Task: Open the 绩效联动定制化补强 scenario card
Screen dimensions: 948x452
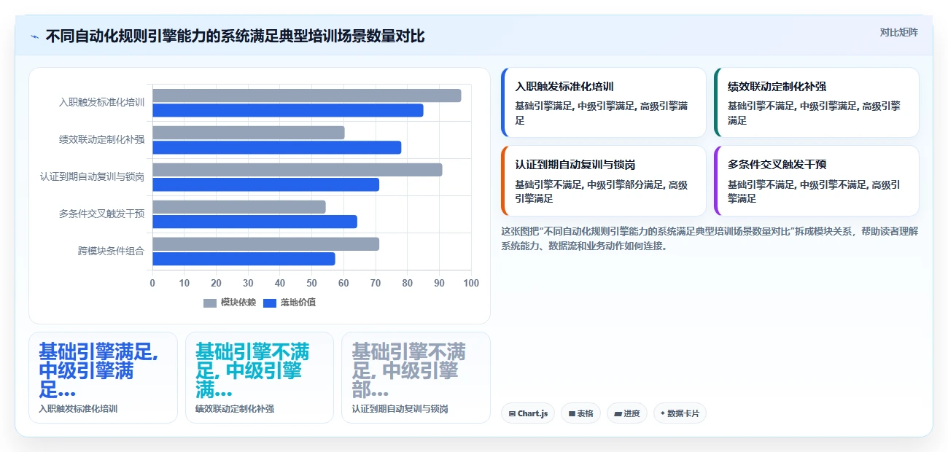Action: coord(816,103)
